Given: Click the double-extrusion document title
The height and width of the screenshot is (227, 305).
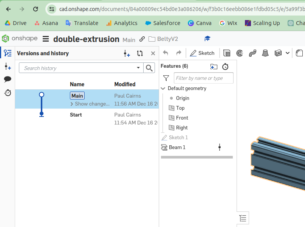Looking at the screenshot, I should coord(87,39).
